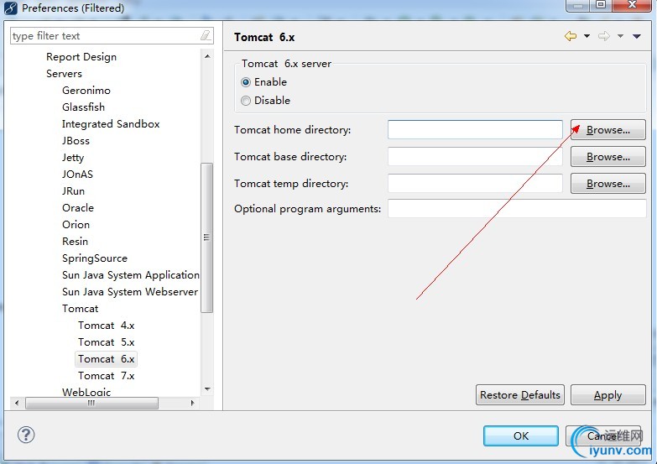The height and width of the screenshot is (464, 657).
Task: Clear the filter text with eraser icon
Action: pyautogui.click(x=206, y=35)
